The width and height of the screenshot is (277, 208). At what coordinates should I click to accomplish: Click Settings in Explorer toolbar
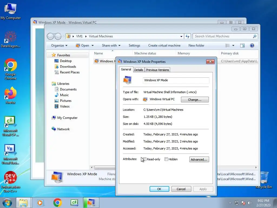pos(134,45)
